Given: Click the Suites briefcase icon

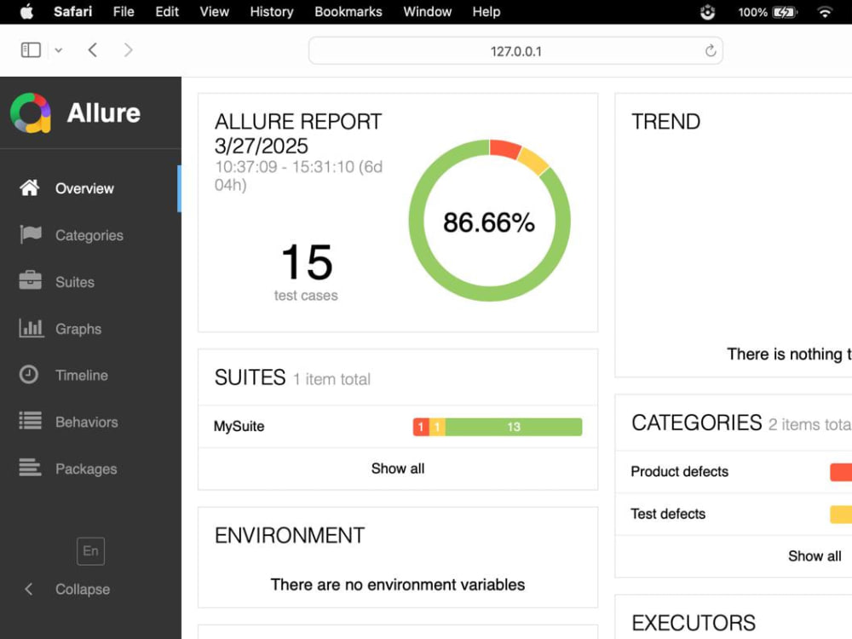Looking at the screenshot, I should click(30, 281).
